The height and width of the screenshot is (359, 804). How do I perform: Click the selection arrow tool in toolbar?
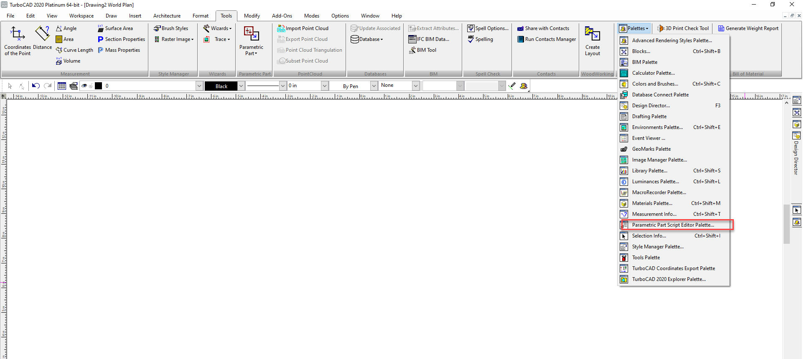pos(10,86)
